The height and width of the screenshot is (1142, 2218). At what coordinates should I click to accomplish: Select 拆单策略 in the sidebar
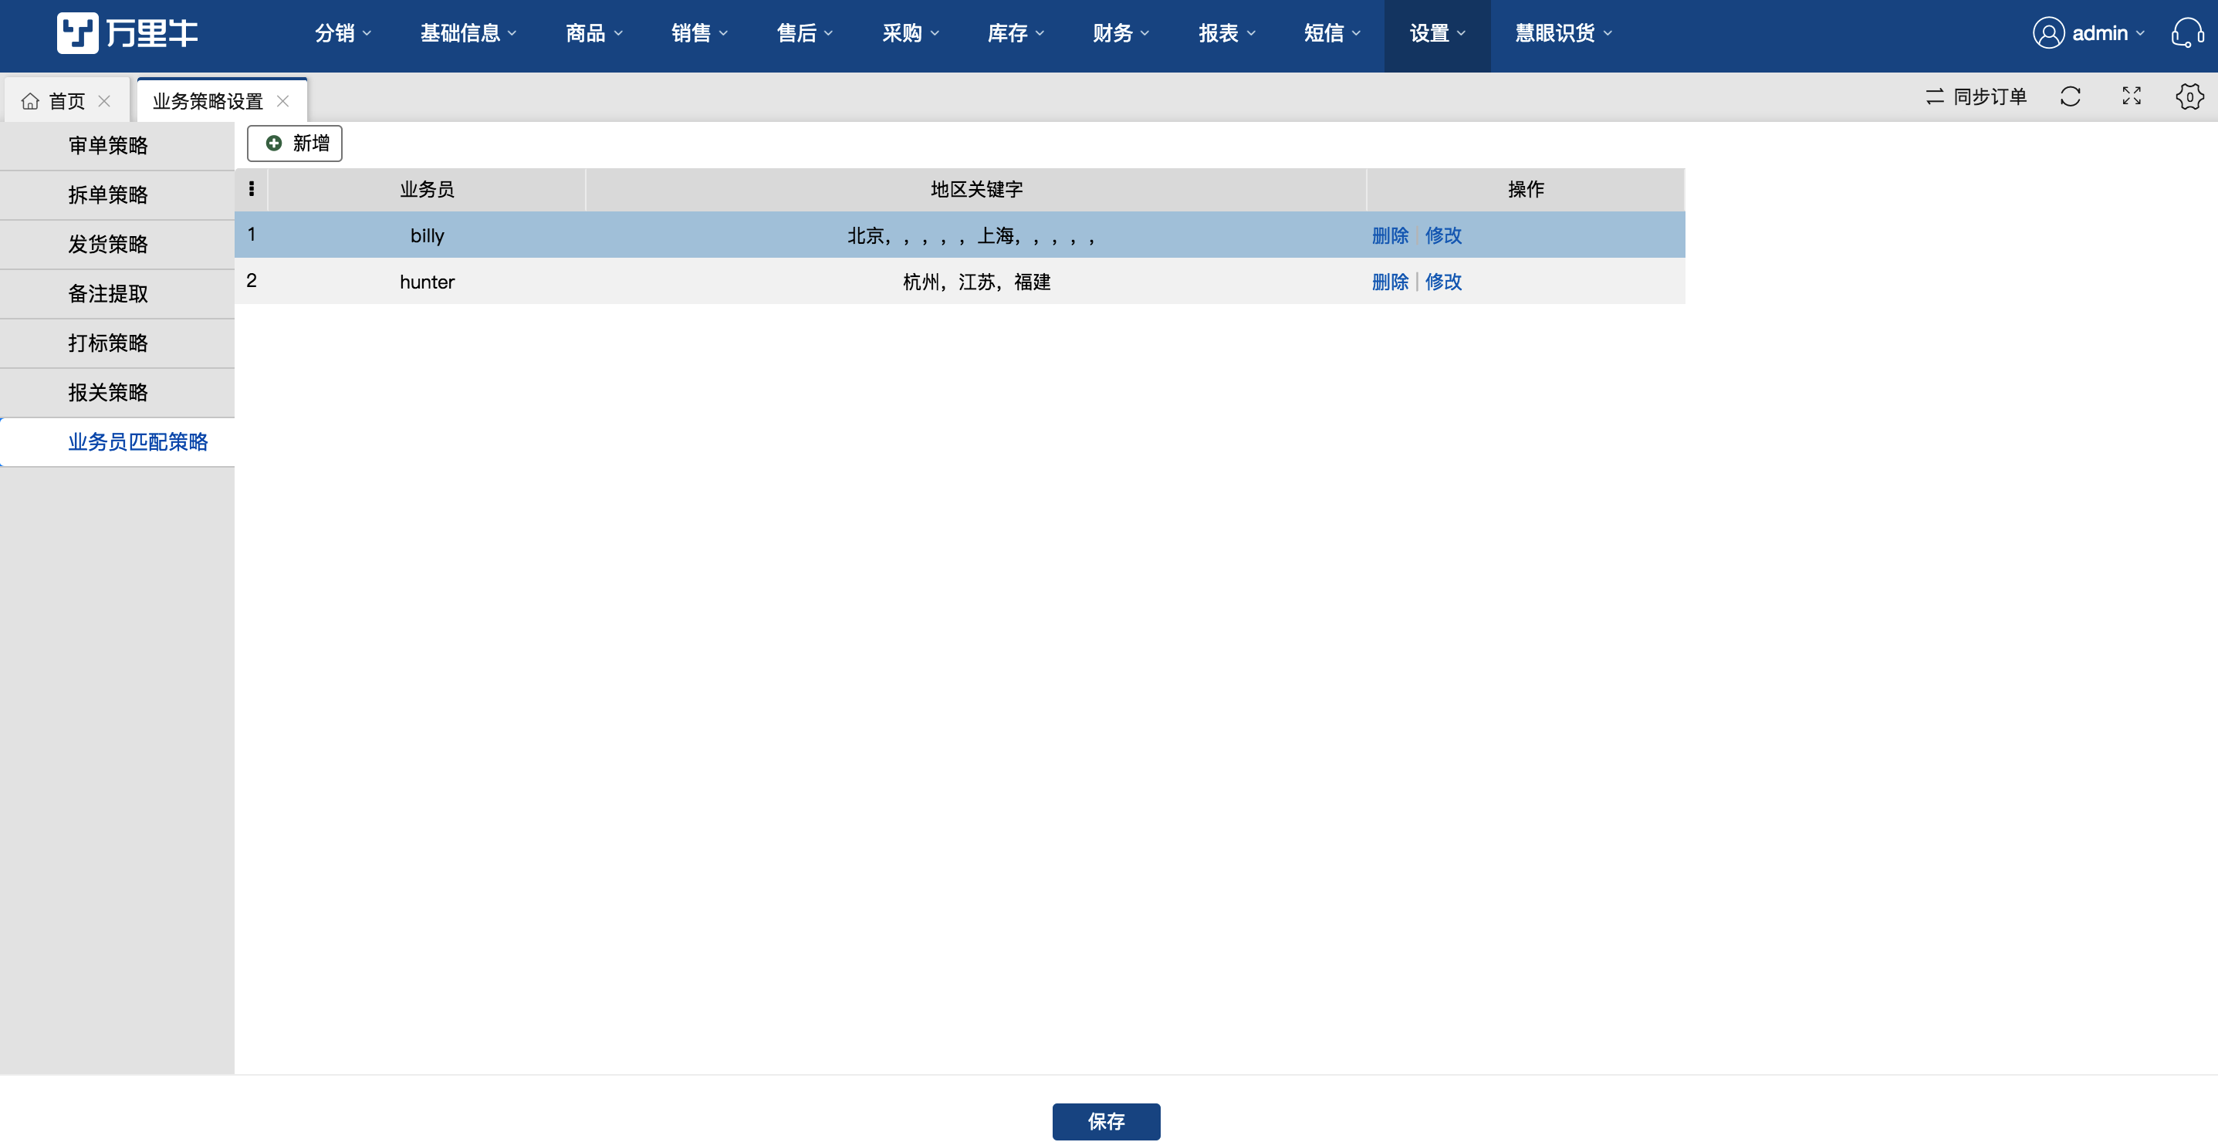click(117, 194)
